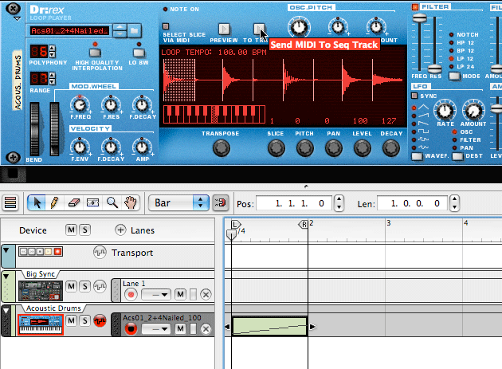Select the Arrow selection tool
Screen dimensions: 502x369
(x=37, y=202)
